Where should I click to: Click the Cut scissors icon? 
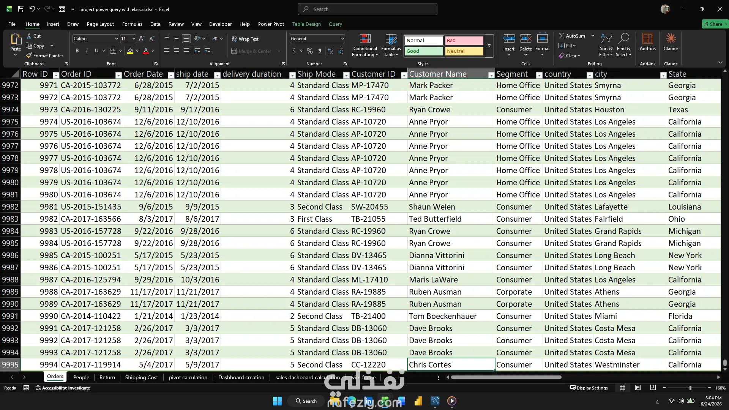coord(29,36)
